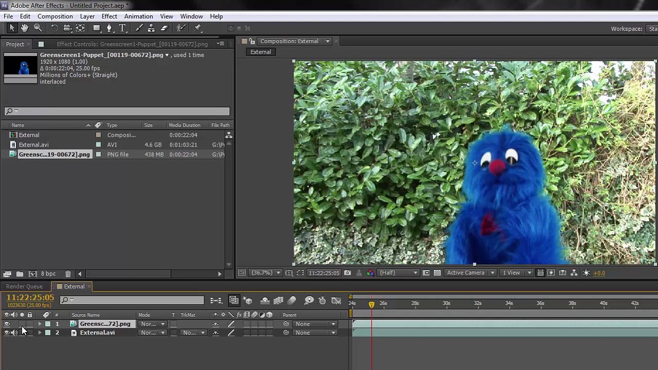Select the Pan Behind anchor tool
Viewport: 658px width, 370px height.
tap(80, 28)
